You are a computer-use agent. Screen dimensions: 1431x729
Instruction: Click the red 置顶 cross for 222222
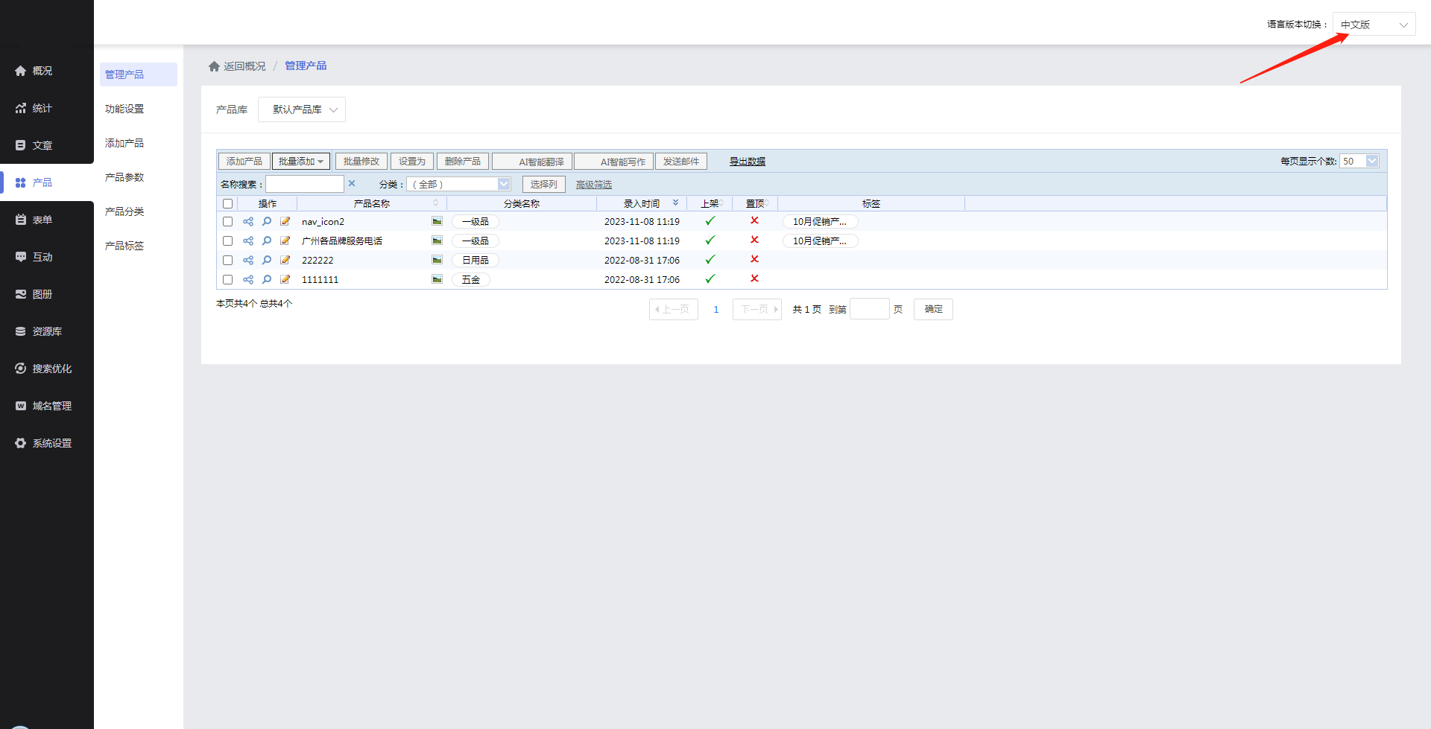[754, 260]
